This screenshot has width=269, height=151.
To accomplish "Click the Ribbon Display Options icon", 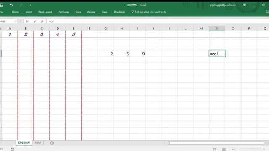I will pyautogui.click(x=244, y=5).
